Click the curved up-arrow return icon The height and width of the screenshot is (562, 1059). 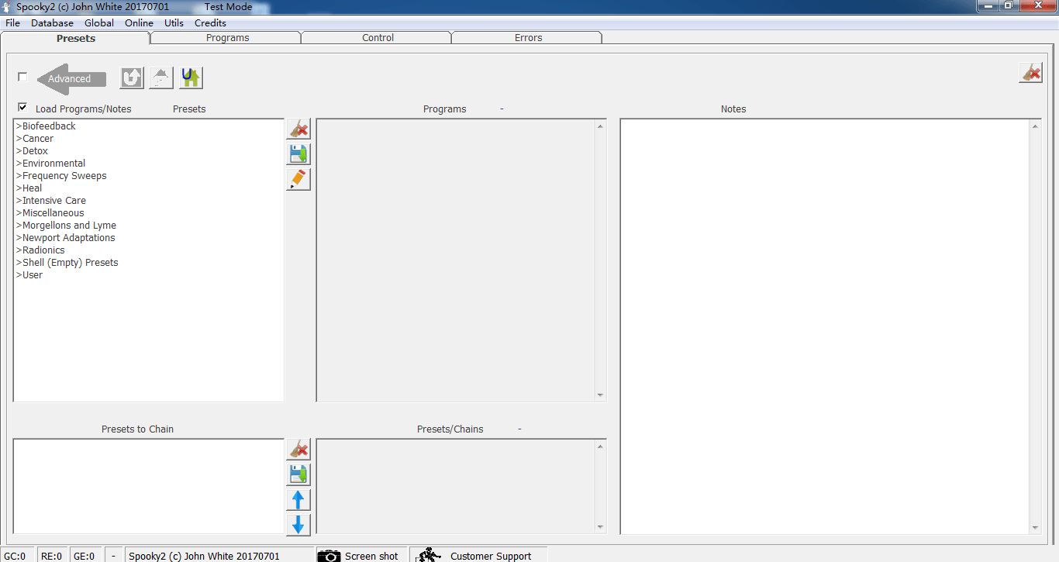click(x=132, y=78)
